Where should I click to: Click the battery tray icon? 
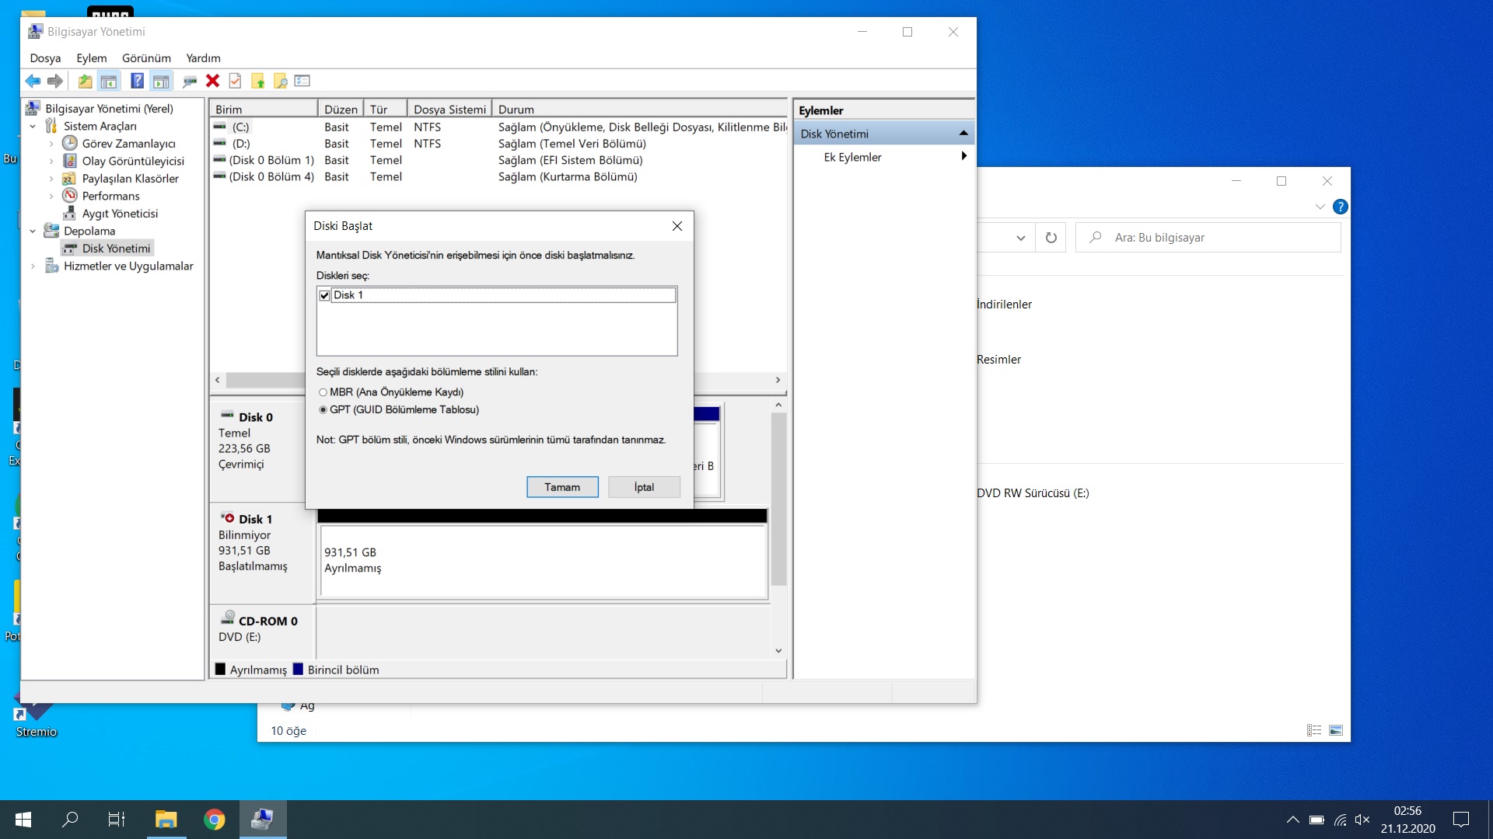(x=1316, y=820)
